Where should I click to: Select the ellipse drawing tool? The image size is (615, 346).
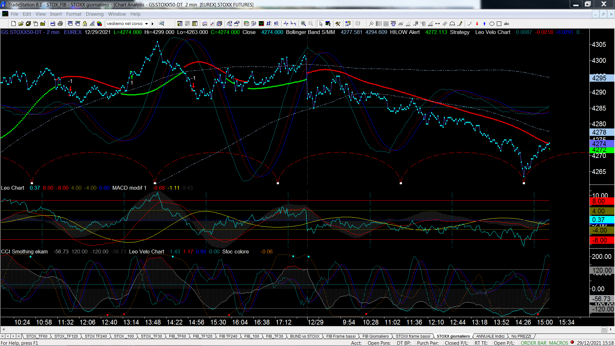492,24
